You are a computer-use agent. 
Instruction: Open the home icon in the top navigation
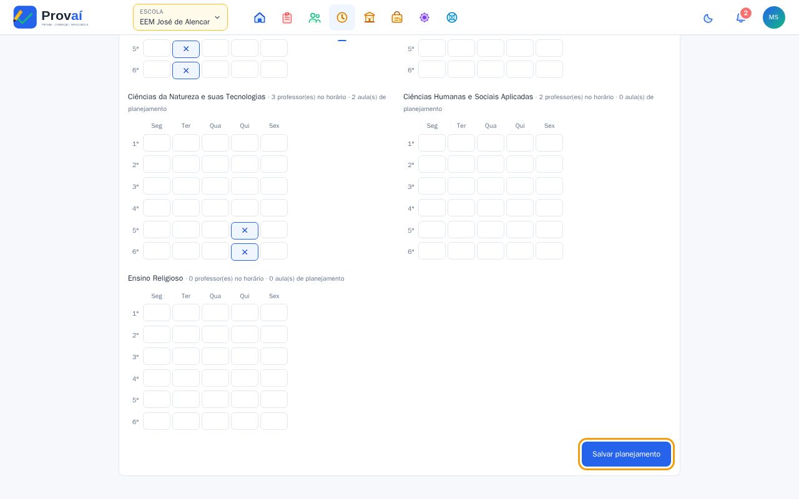260,17
